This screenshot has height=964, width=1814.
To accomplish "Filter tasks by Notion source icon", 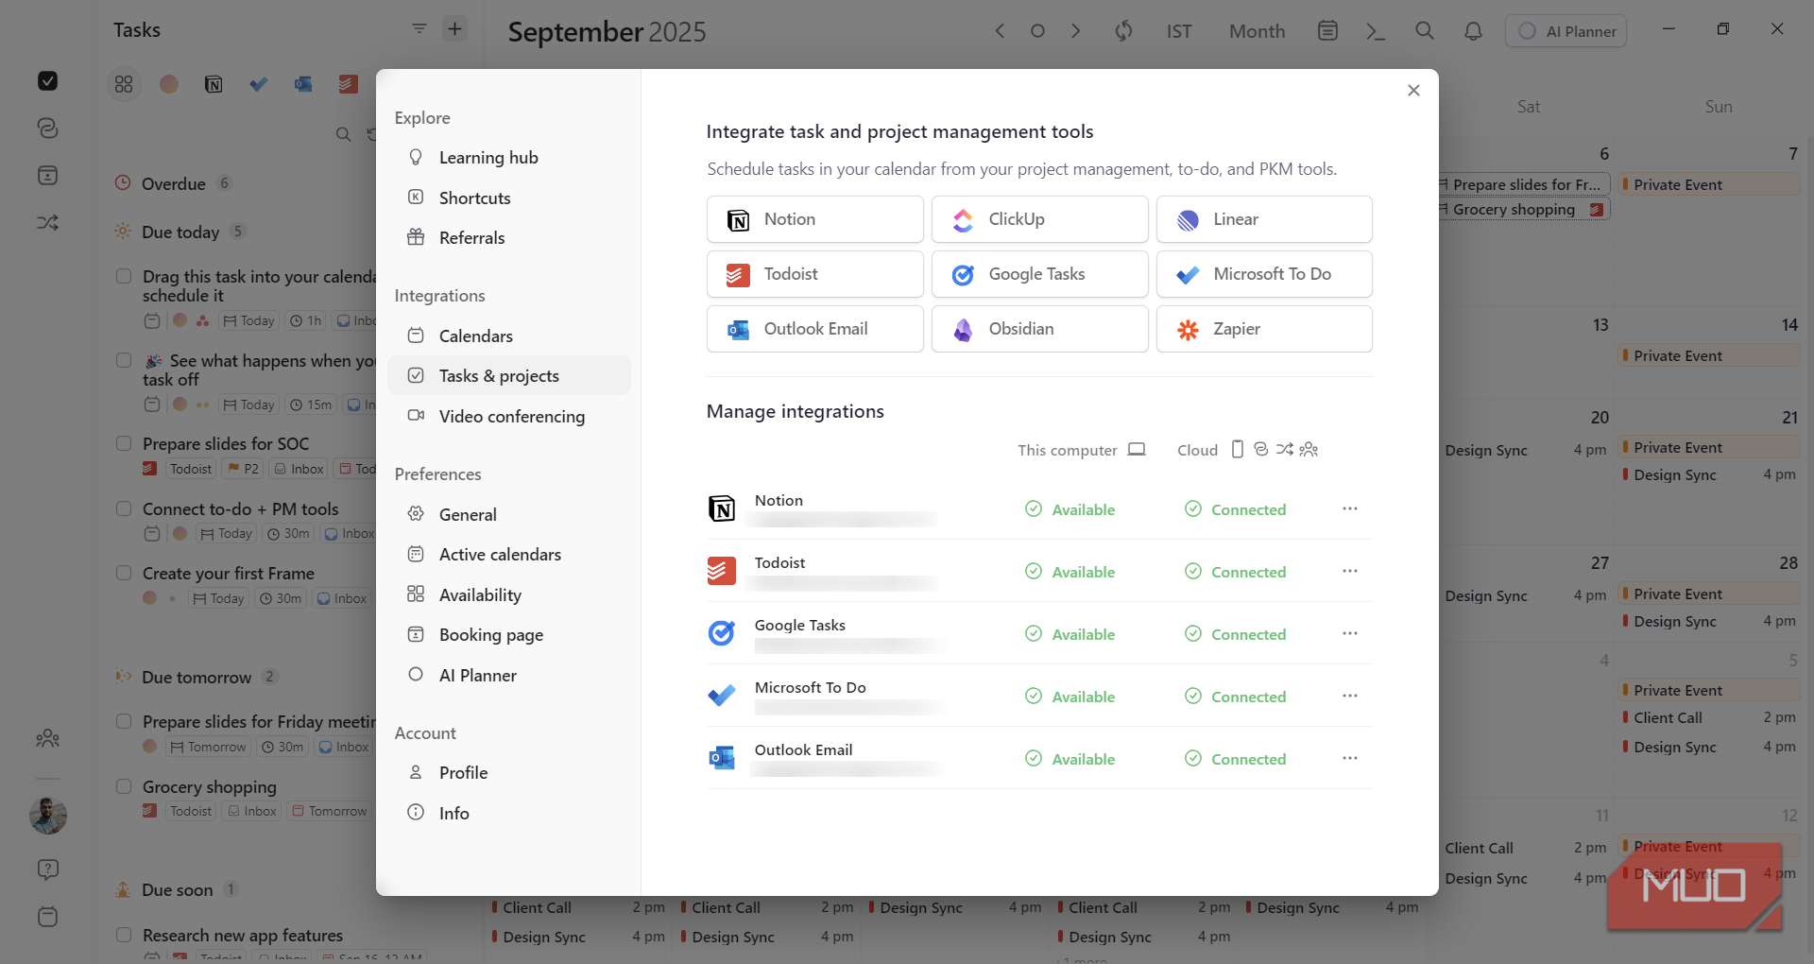I will (x=214, y=84).
